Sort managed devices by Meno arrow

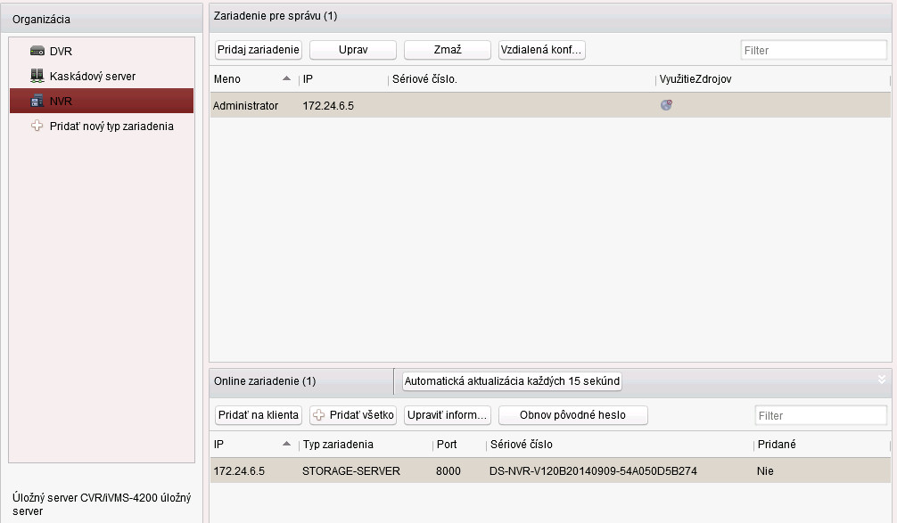coord(286,79)
